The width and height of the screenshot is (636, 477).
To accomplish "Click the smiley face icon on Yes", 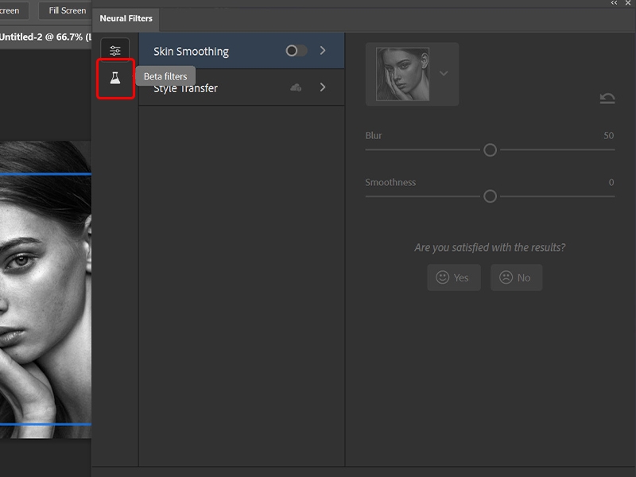I will coord(442,277).
